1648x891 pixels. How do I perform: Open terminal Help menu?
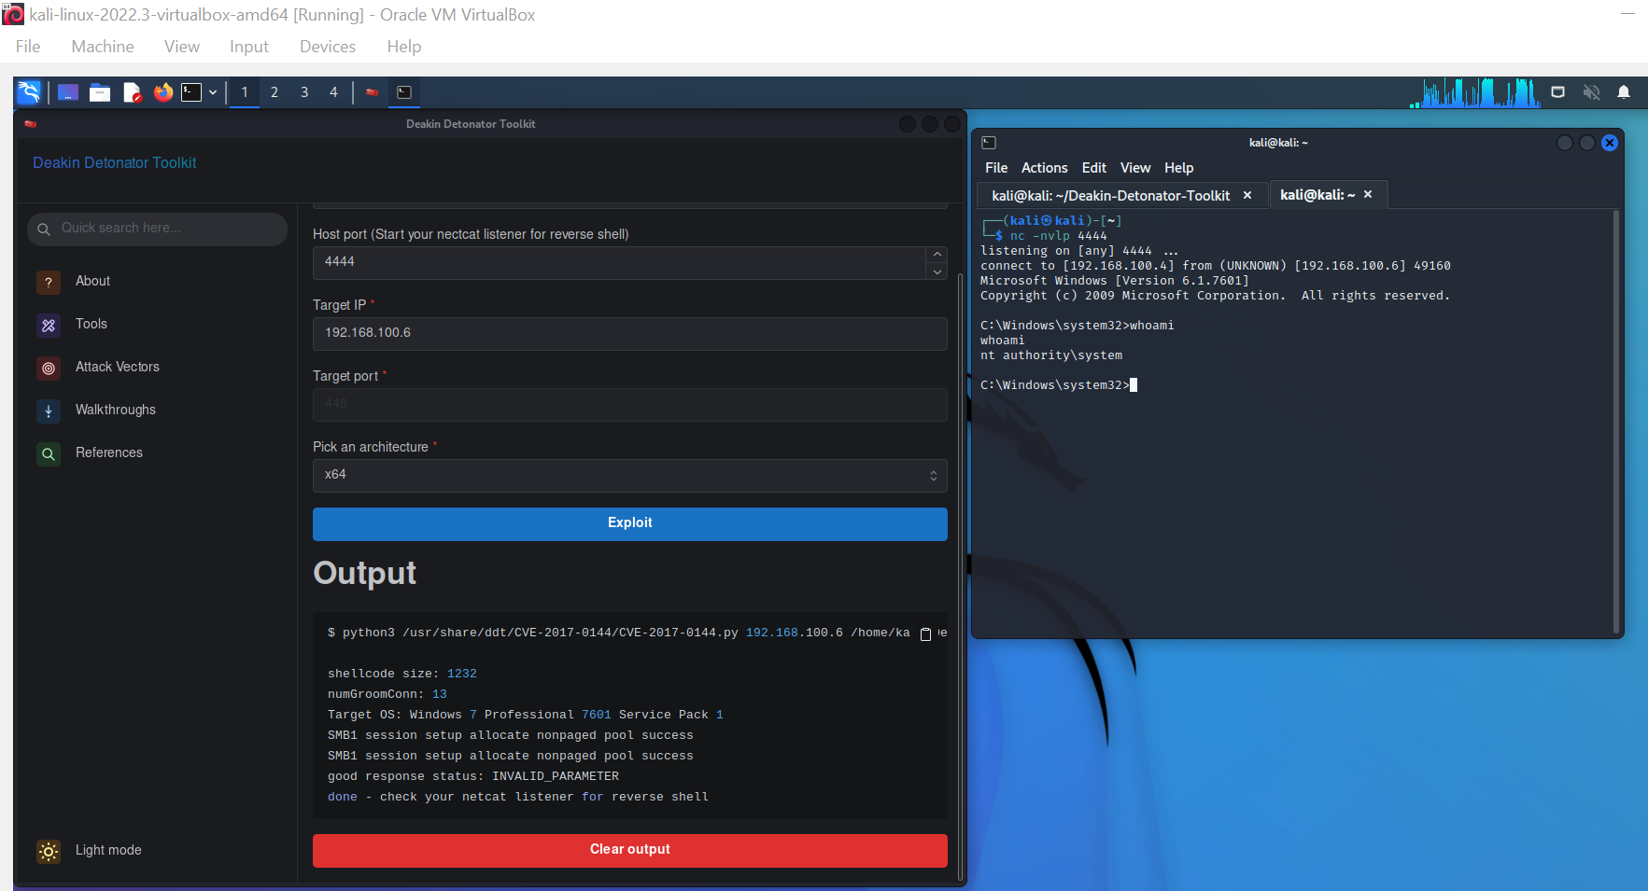pos(1178,168)
